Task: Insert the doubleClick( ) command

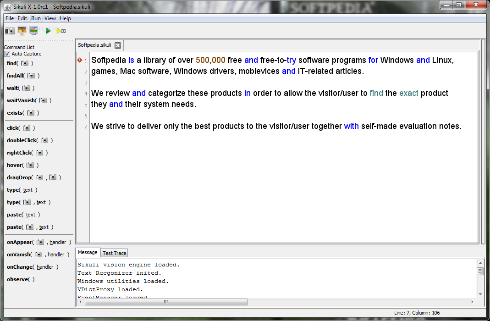Action: tap(30, 140)
